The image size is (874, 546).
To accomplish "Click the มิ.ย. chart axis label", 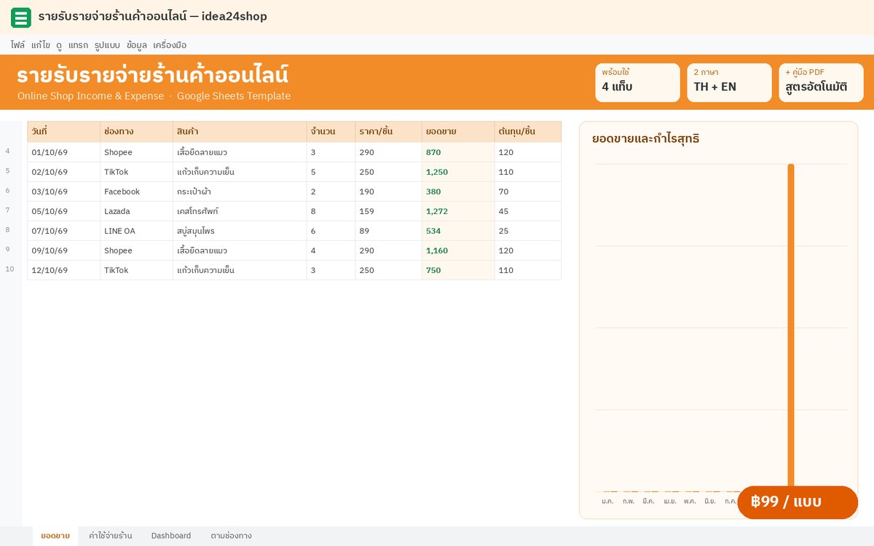I will [x=709, y=501].
